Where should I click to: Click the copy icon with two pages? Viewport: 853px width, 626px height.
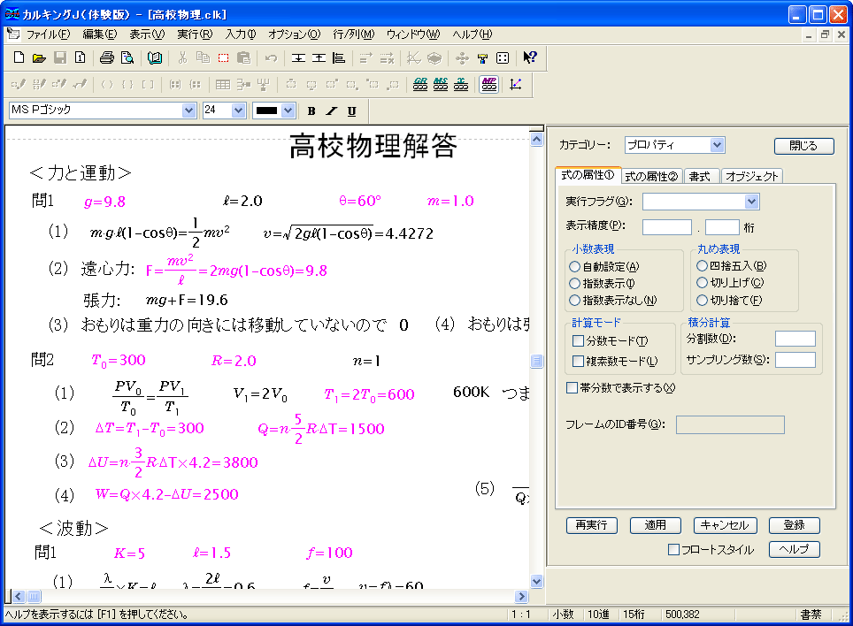[x=203, y=57]
